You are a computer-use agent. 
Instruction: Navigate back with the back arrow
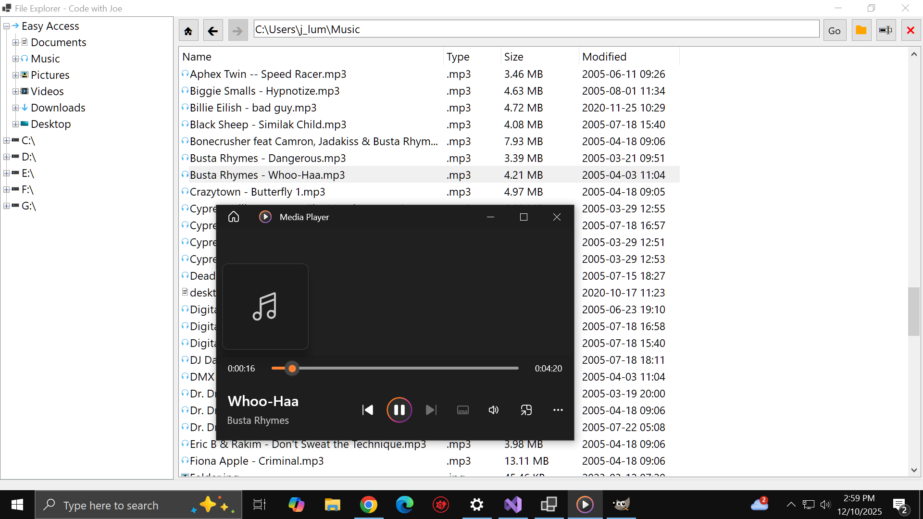click(x=212, y=30)
